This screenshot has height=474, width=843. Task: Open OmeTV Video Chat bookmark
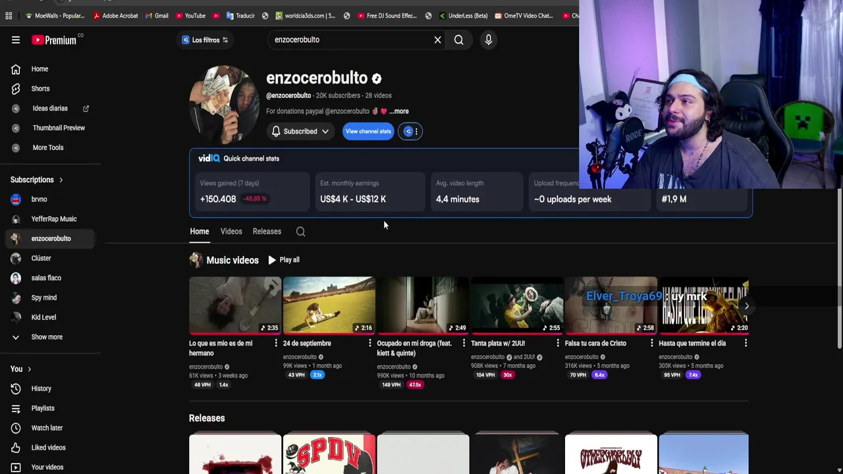tap(524, 16)
